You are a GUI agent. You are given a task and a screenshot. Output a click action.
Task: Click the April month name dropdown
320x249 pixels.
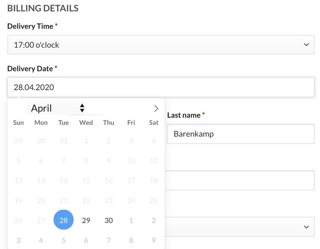tap(57, 108)
